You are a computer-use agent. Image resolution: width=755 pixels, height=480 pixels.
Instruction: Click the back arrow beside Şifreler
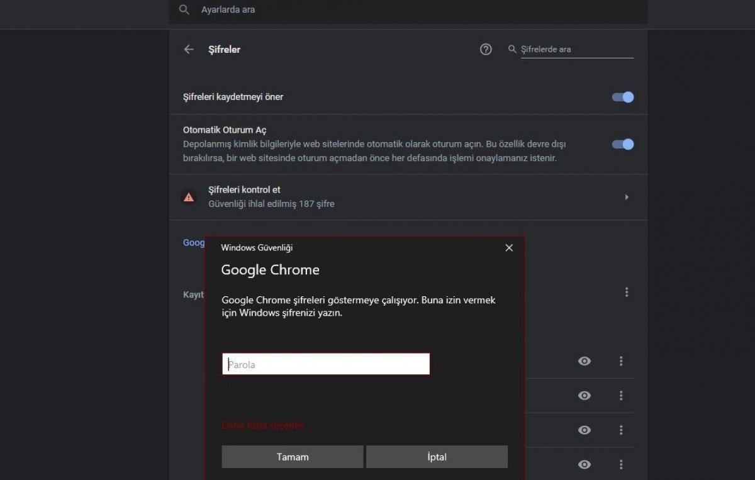(189, 49)
